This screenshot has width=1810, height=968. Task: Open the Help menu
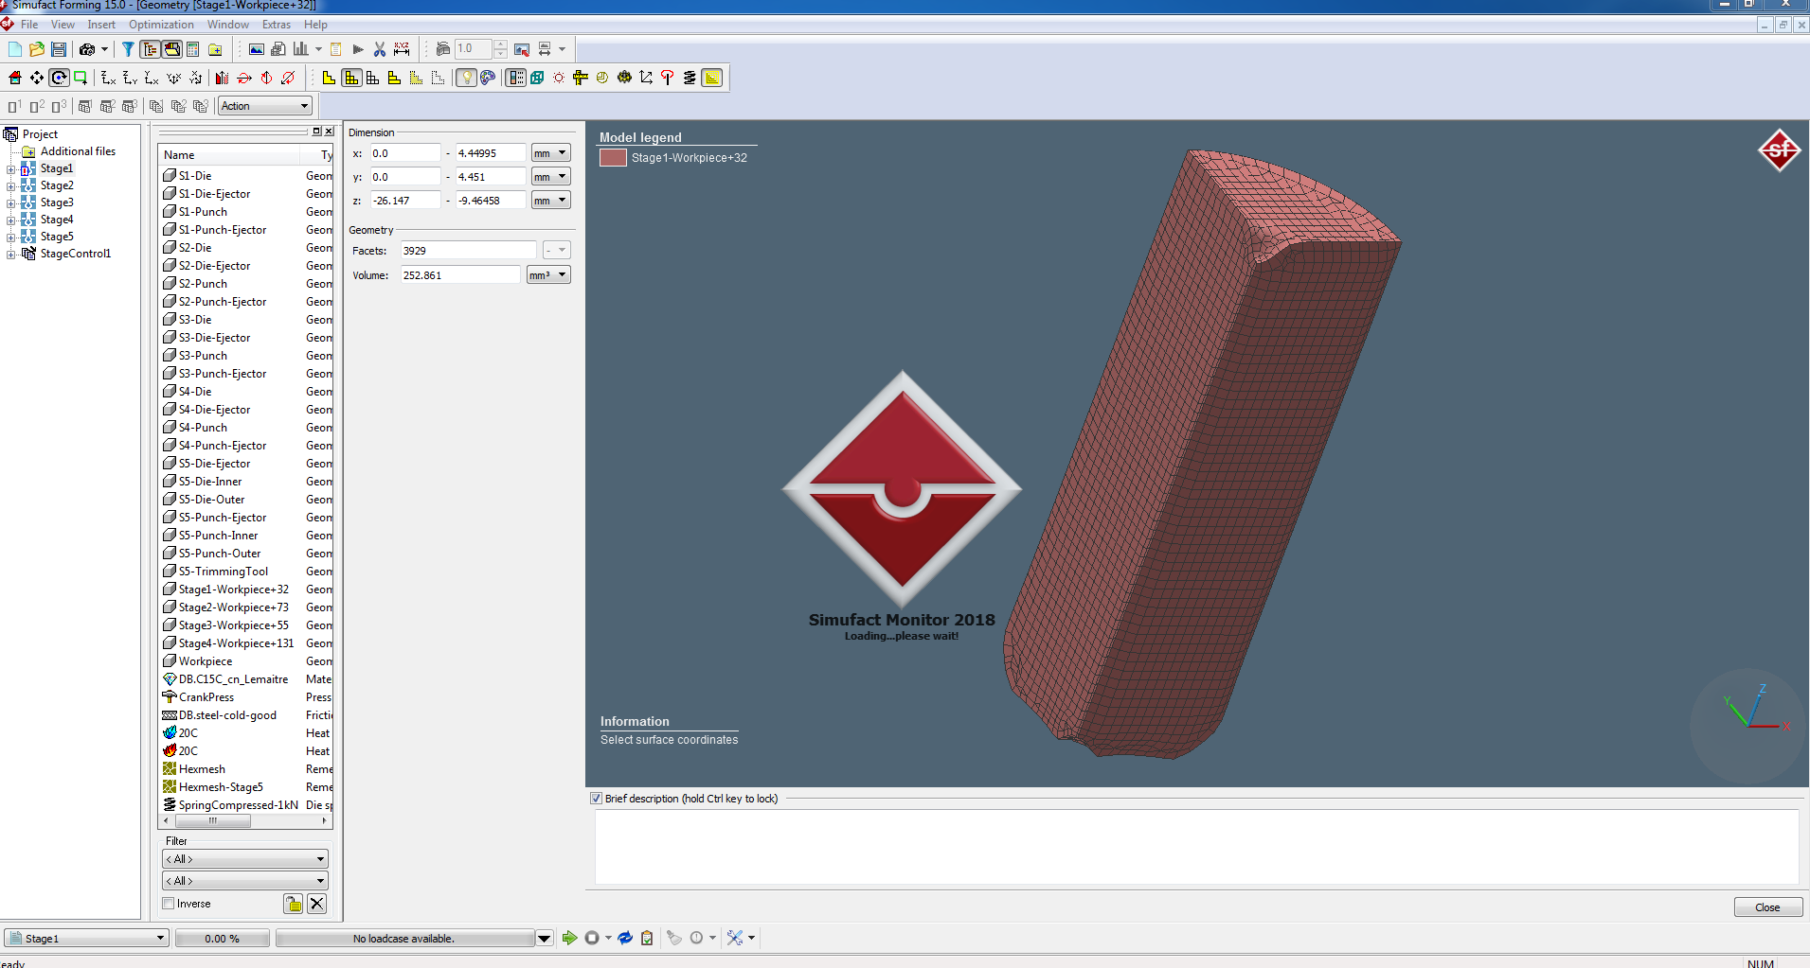click(x=315, y=25)
